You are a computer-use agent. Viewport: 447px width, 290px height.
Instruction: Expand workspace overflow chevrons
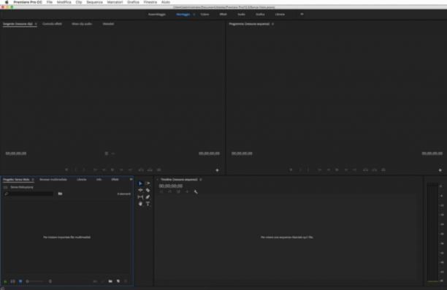(302, 14)
